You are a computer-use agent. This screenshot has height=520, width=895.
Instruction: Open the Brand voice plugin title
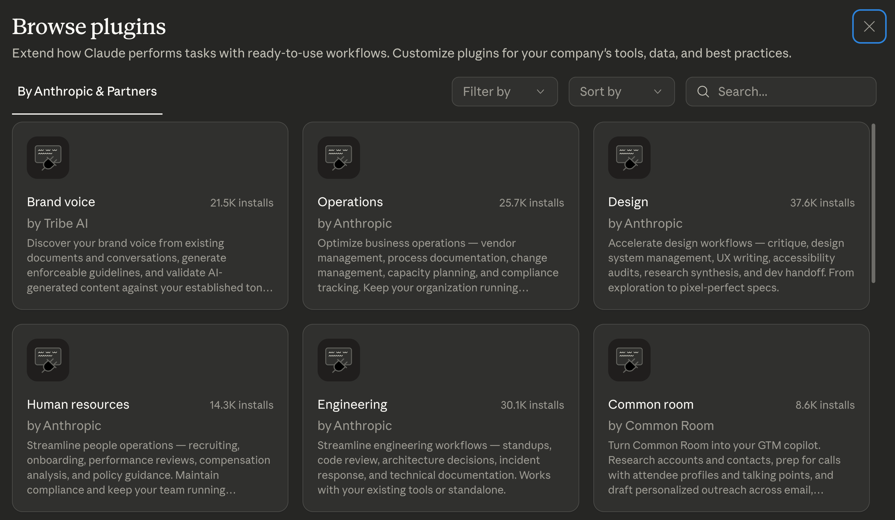[x=61, y=202]
